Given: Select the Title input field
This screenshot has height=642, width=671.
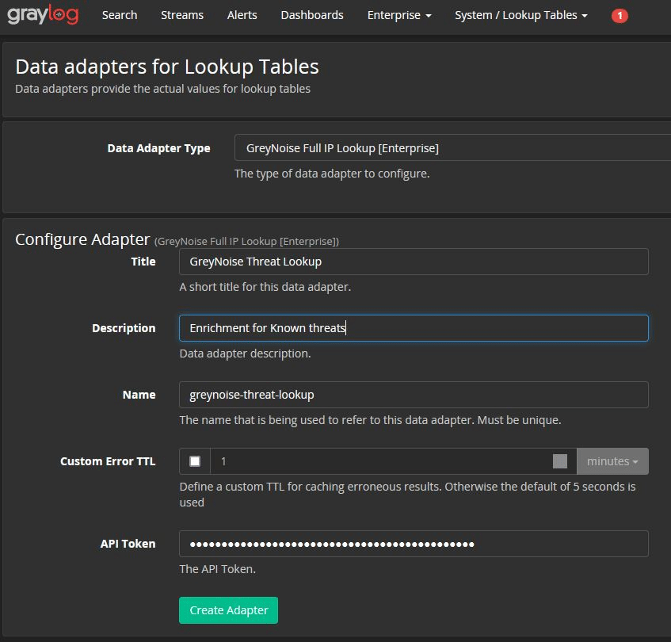Looking at the screenshot, I should 412,262.
